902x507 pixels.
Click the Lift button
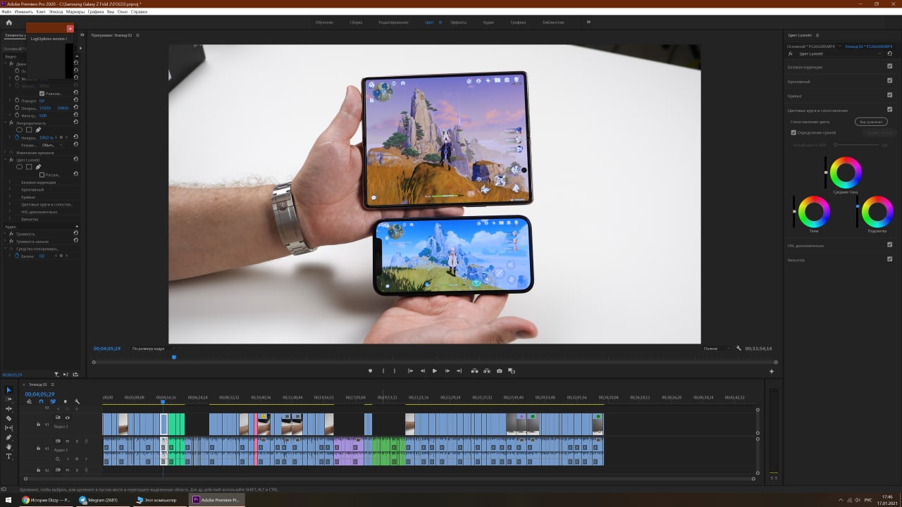[474, 371]
